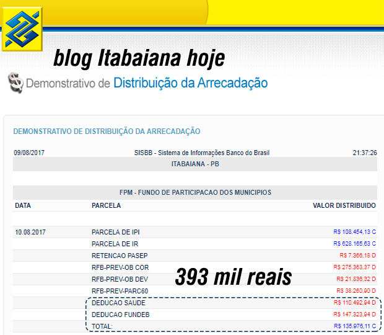384x335 pixels.
Task: Click the DEDUCAO FUNDEB value
Action: [x=355, y=314]
